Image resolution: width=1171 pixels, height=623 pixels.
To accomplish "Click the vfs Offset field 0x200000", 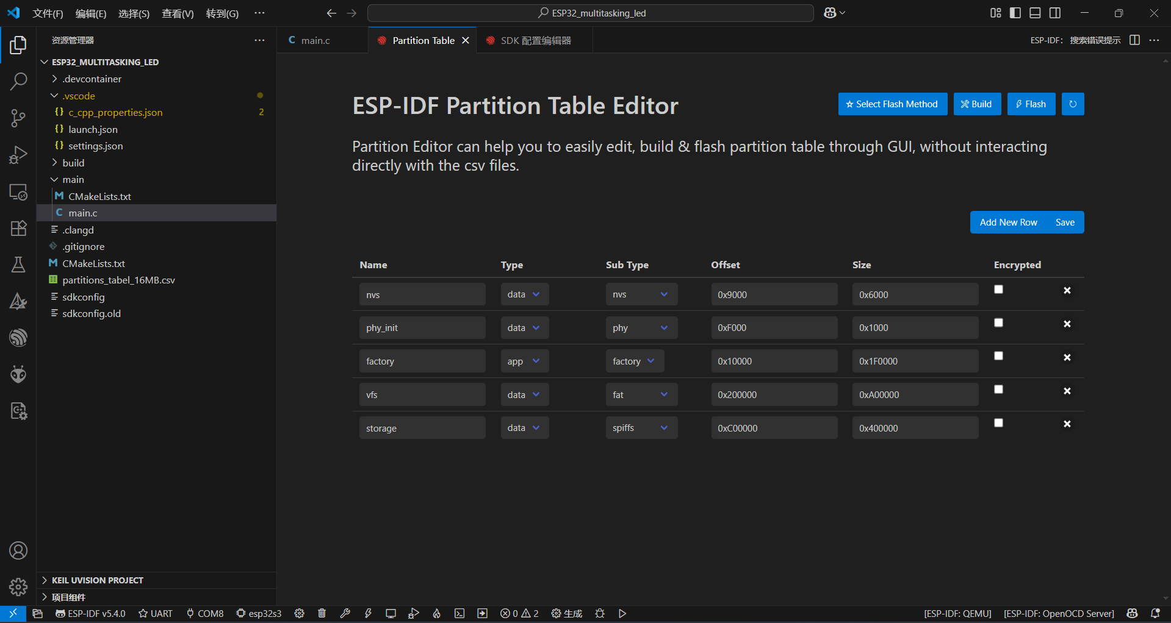I will [774, 394].
